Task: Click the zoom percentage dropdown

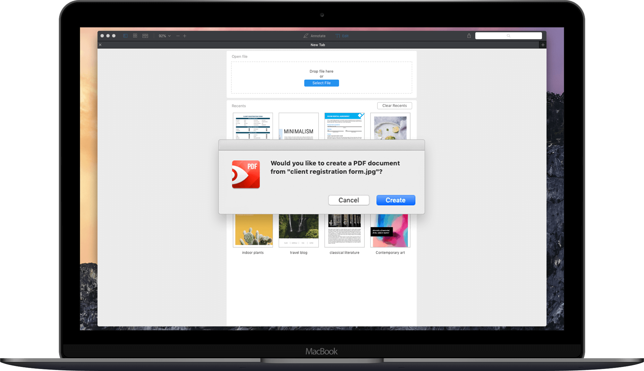Action: (164, 36)
